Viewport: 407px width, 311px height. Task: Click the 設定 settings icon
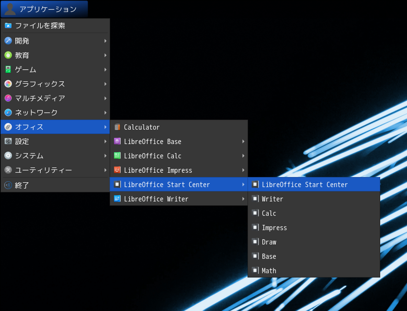(x=8, y=141)
